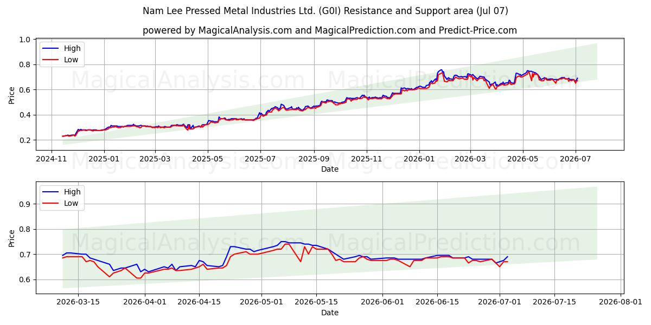Click the 'Date' axis label under bottom chart

point(330,313)
